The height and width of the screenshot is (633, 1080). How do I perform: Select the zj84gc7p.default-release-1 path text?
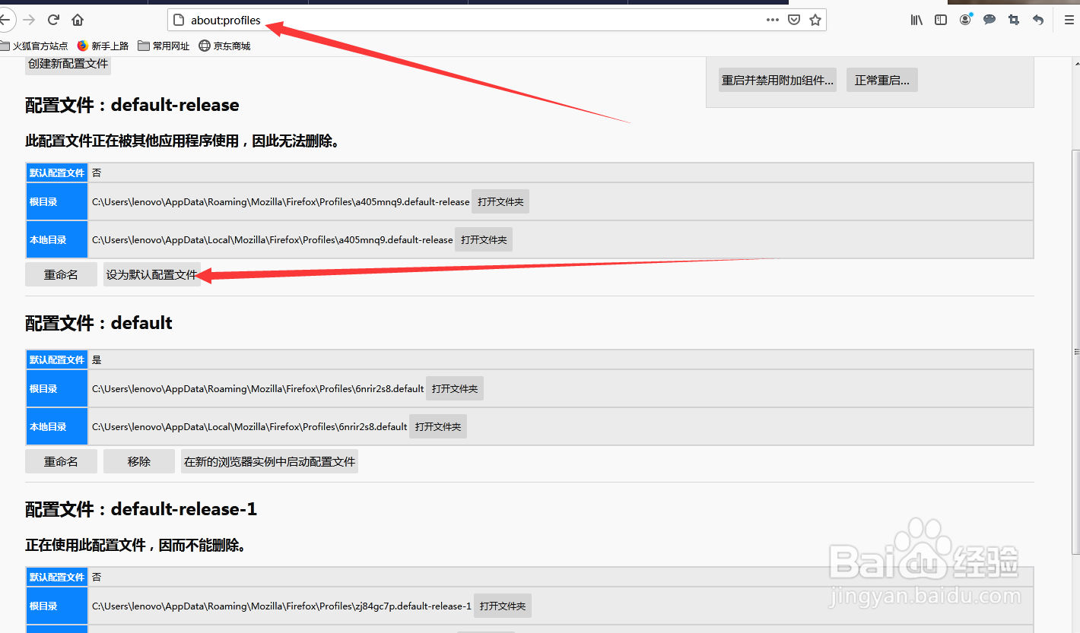281,606
